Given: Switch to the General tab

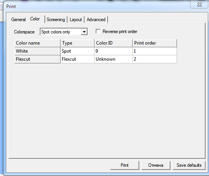Looking at the screenshot, I should pos(19,20).
